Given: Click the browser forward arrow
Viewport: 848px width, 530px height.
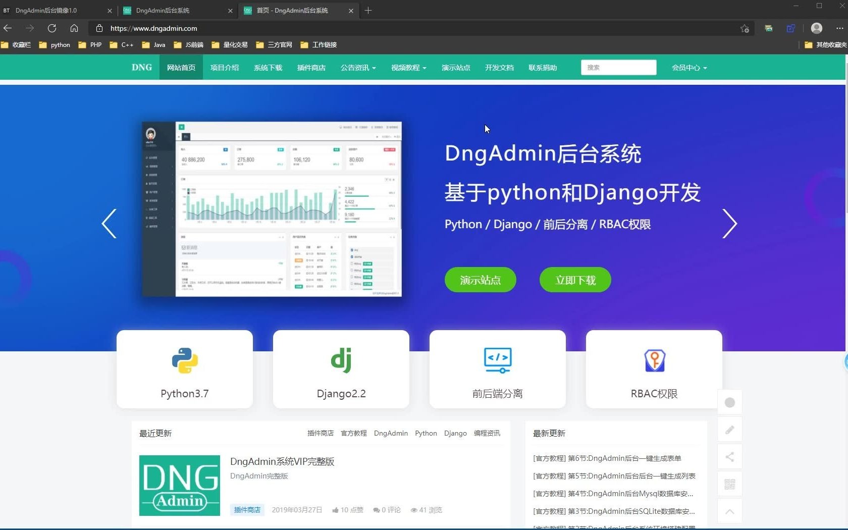Looking at the screenshot, I should click(30, 28).
